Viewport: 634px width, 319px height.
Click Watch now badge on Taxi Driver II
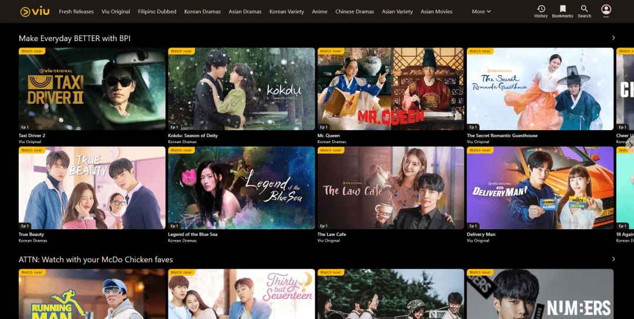(x=32, y=51)
